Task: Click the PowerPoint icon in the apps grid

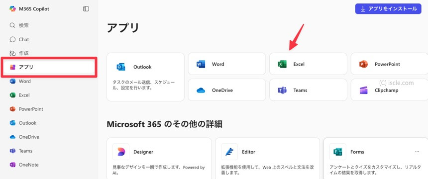Action: [x=363, y=64]
